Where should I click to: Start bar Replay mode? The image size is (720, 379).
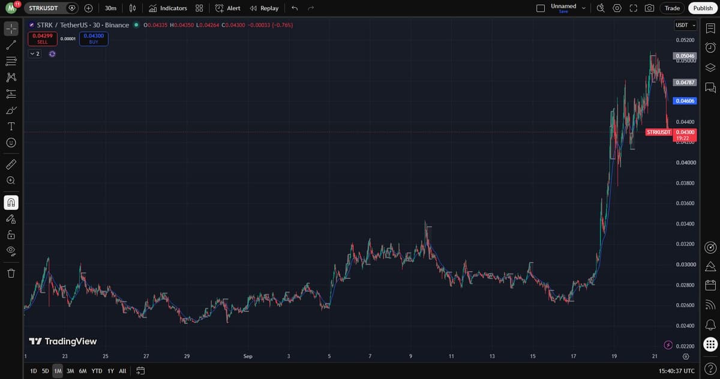coord(264,8)
